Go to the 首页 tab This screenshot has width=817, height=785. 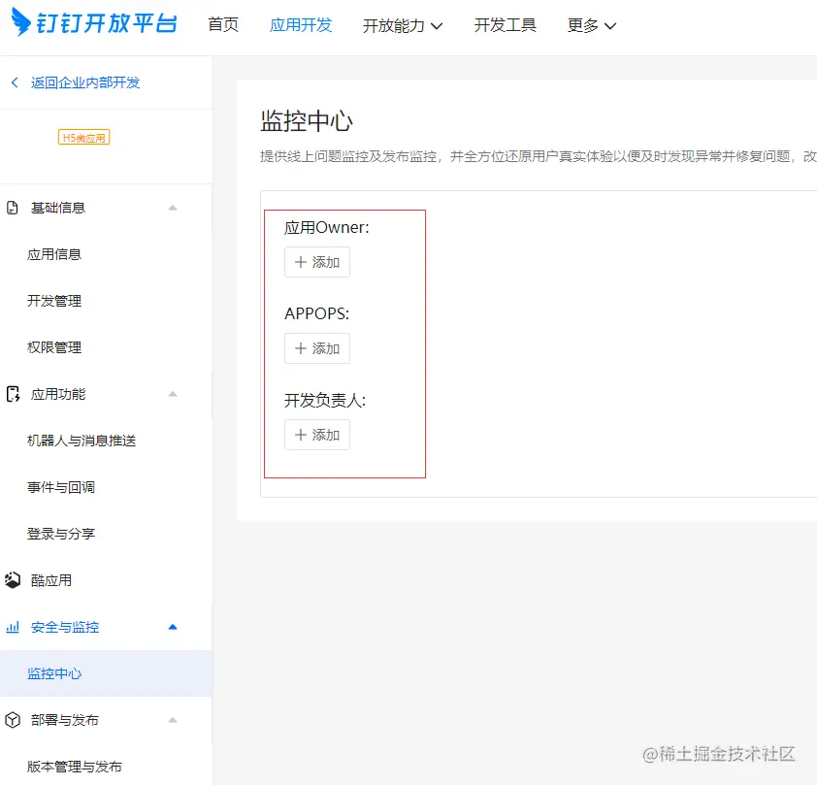(x=223, y=24)
